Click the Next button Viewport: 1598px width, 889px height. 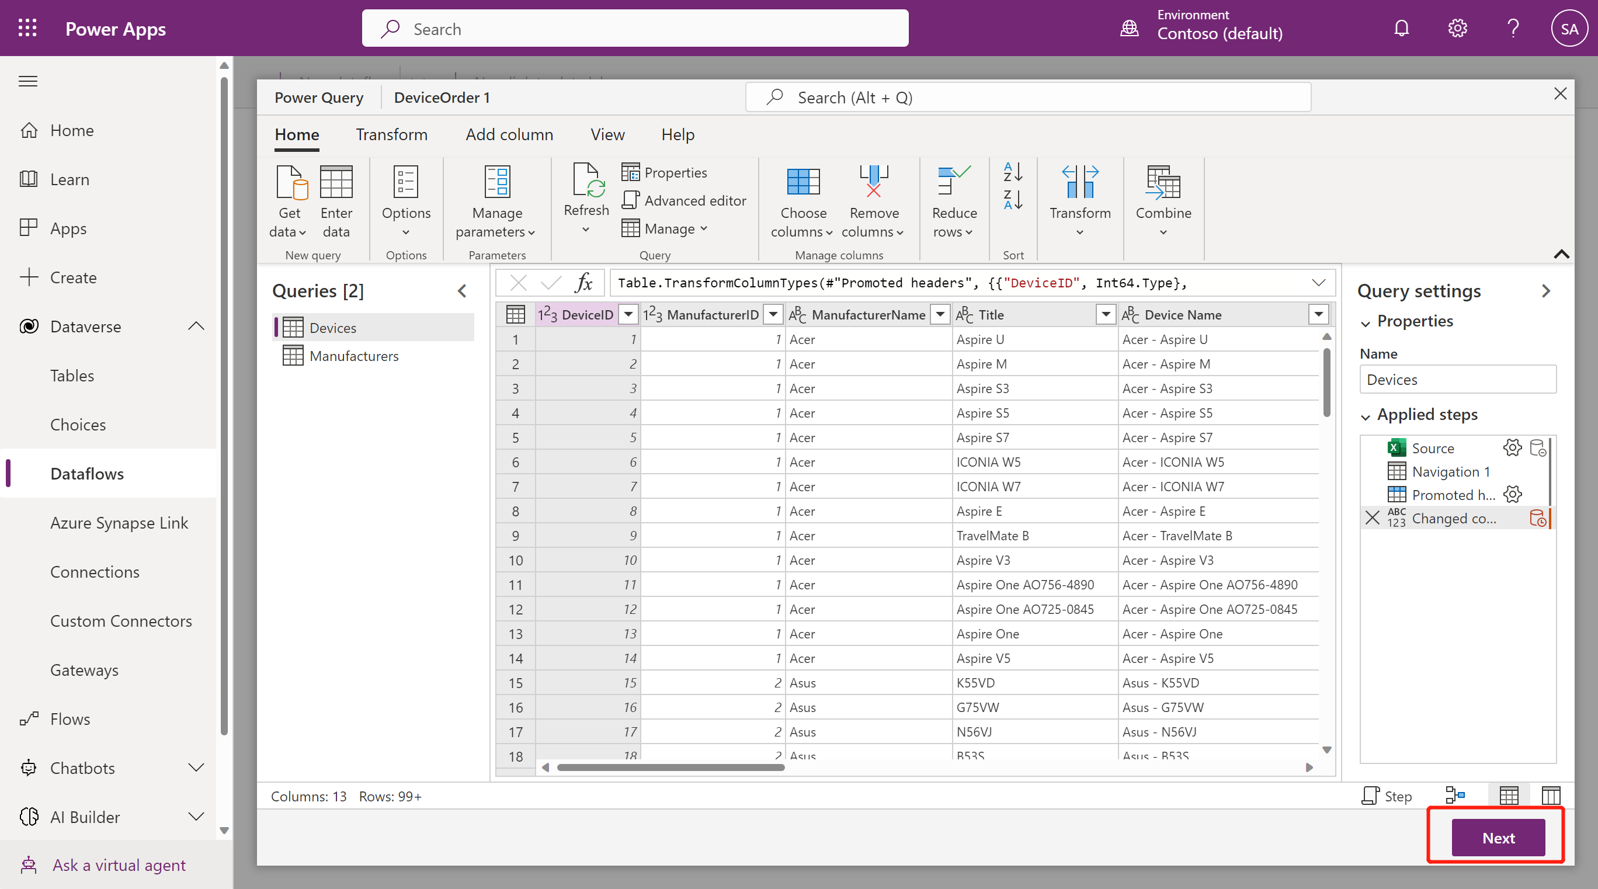1498,838
